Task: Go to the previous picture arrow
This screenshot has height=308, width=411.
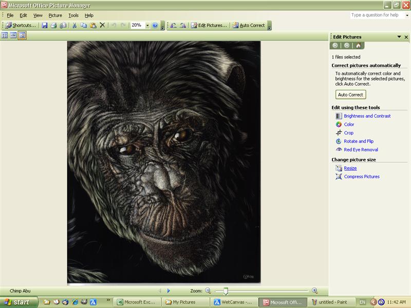Action: click(160, 291)
